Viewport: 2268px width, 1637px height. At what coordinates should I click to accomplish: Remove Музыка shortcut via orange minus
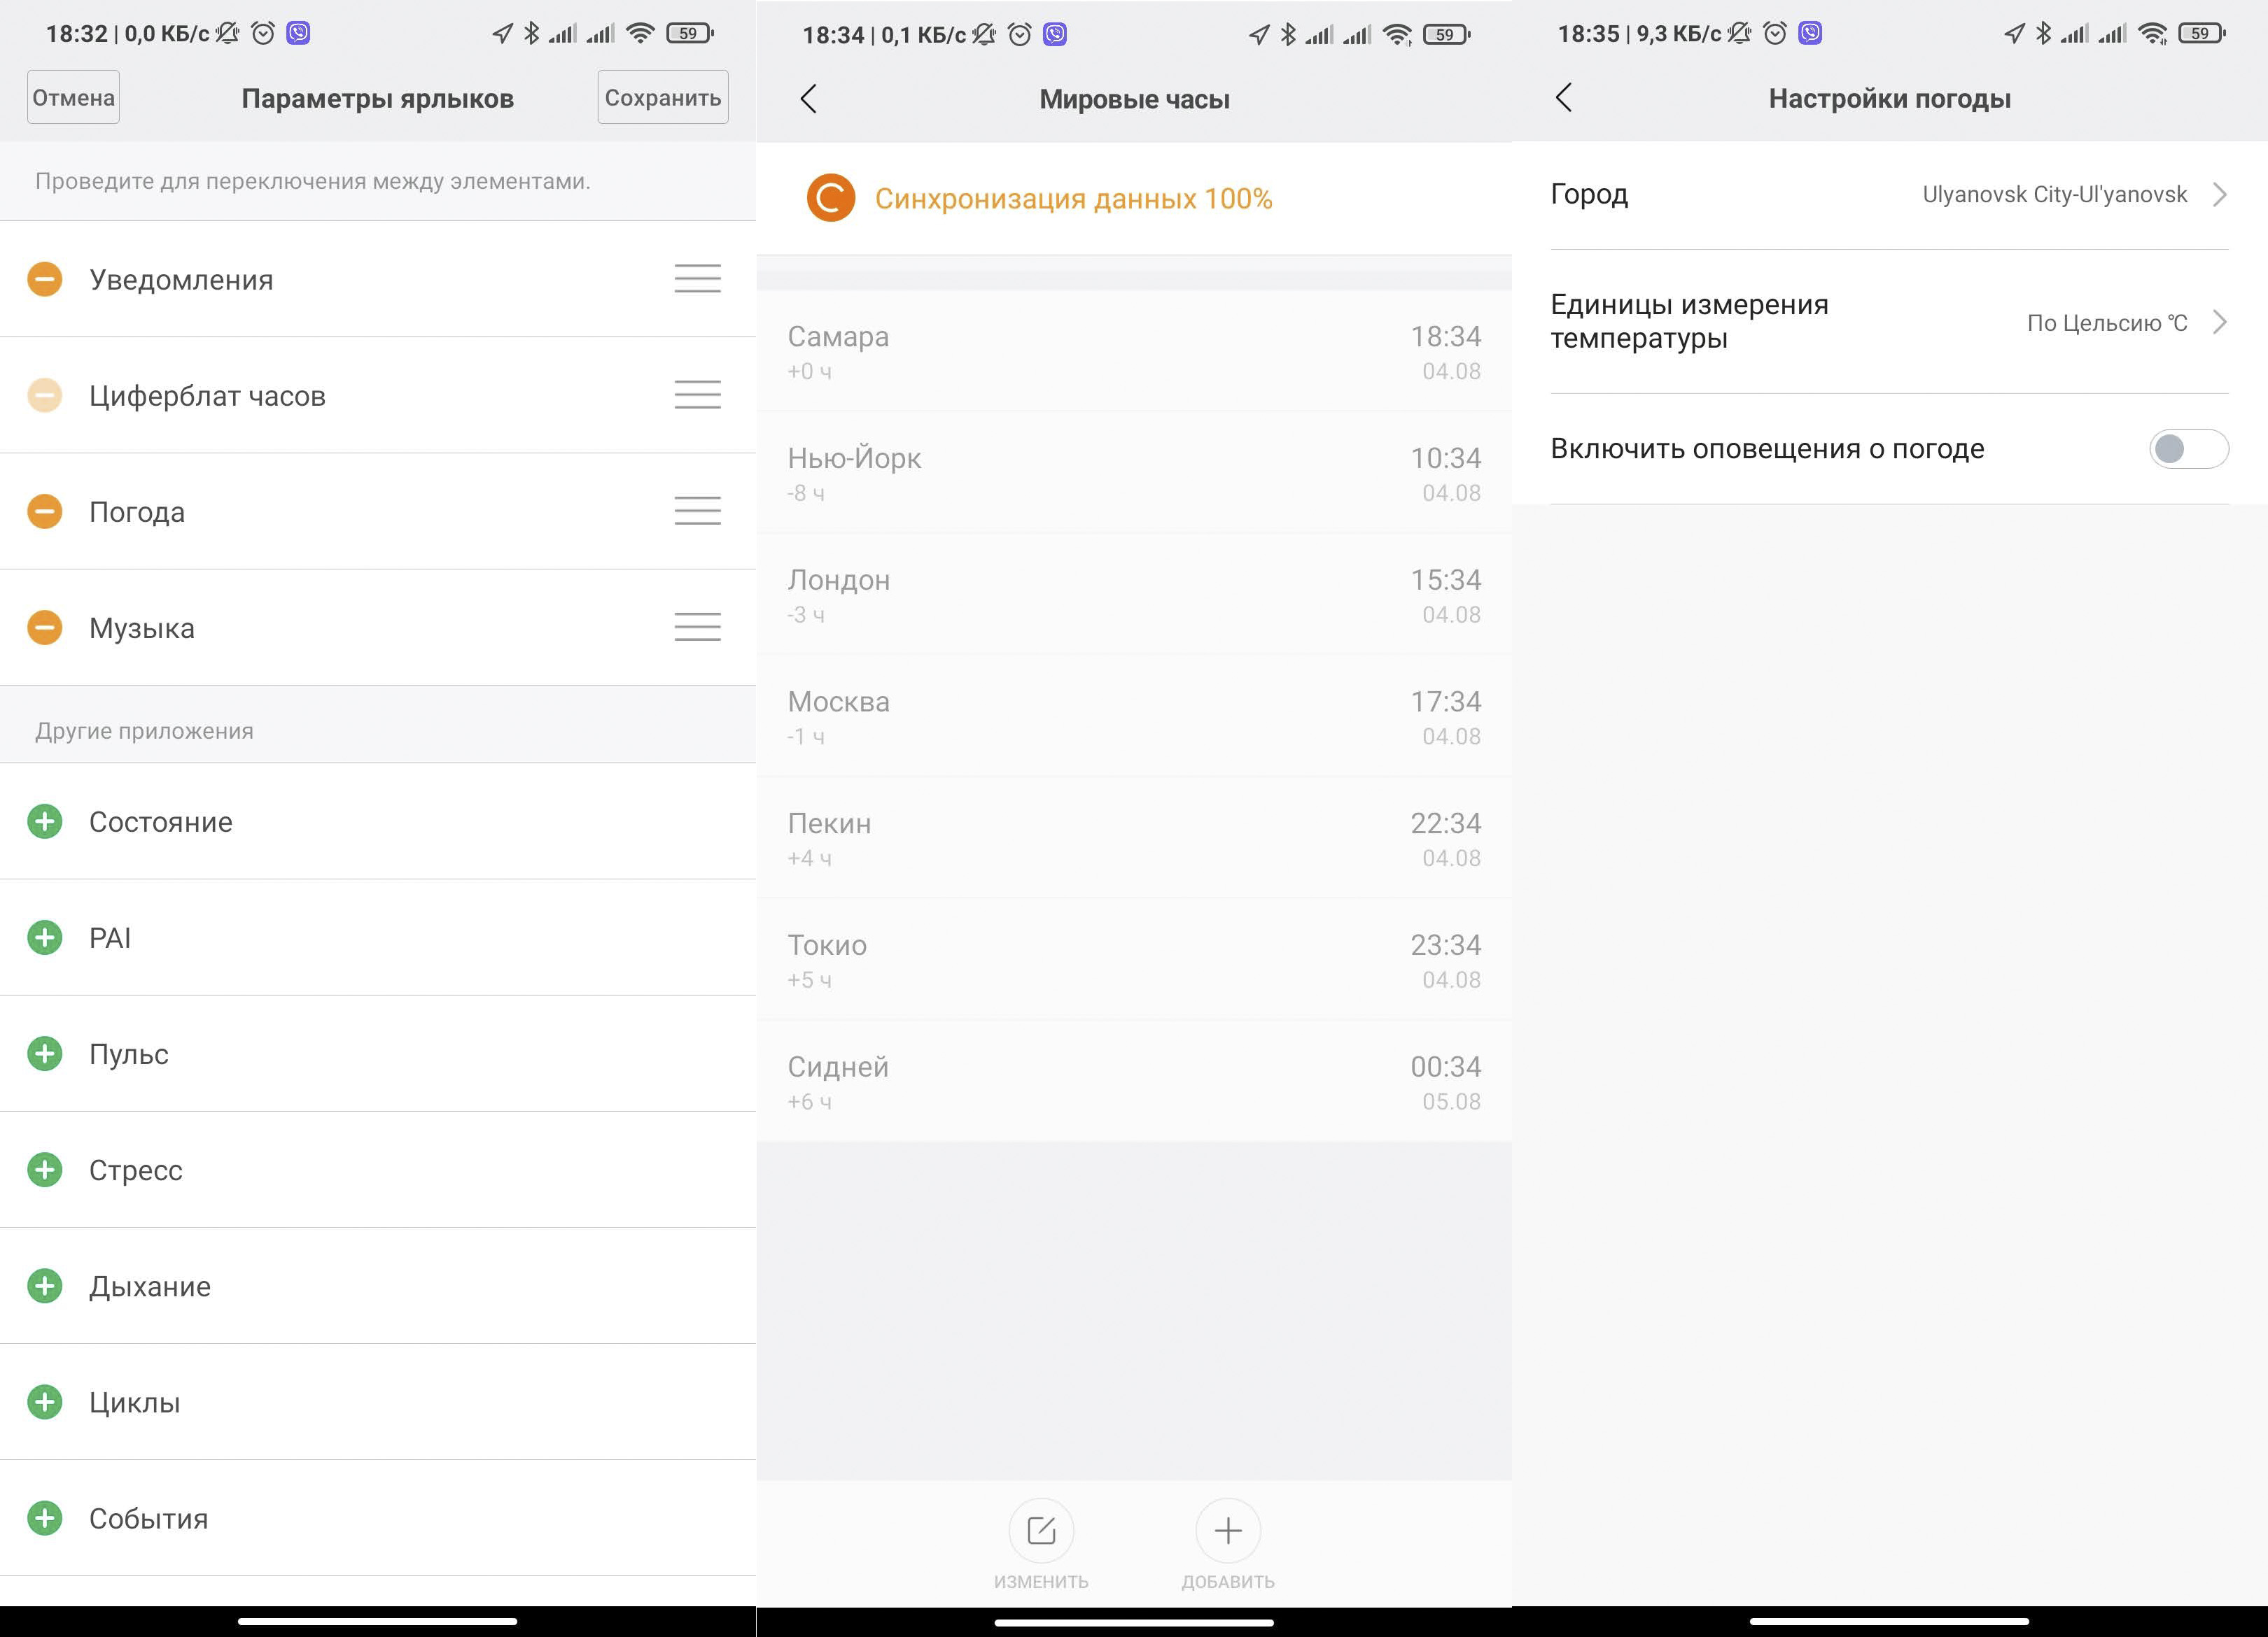point(44,628)
